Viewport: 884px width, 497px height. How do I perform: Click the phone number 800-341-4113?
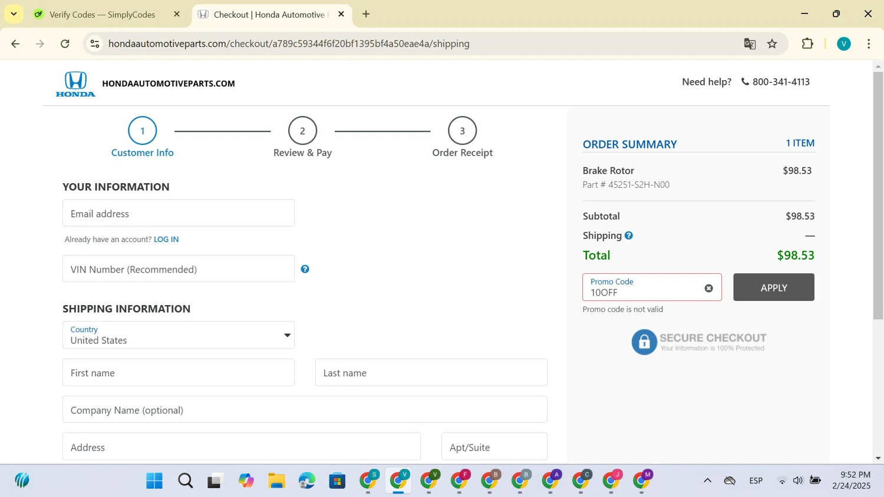781,82
